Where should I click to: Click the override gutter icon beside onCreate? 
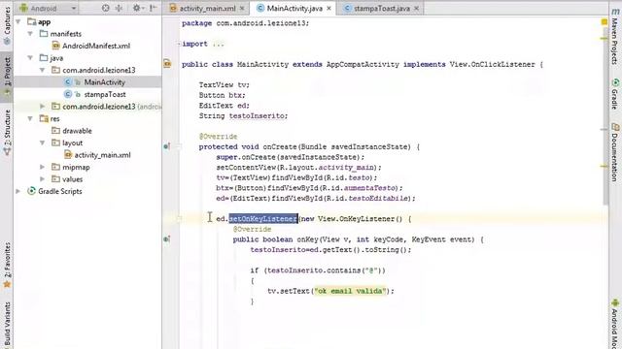coord(167,146)
